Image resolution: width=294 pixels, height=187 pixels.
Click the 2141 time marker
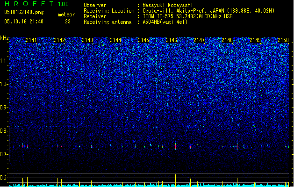(31, 40)
